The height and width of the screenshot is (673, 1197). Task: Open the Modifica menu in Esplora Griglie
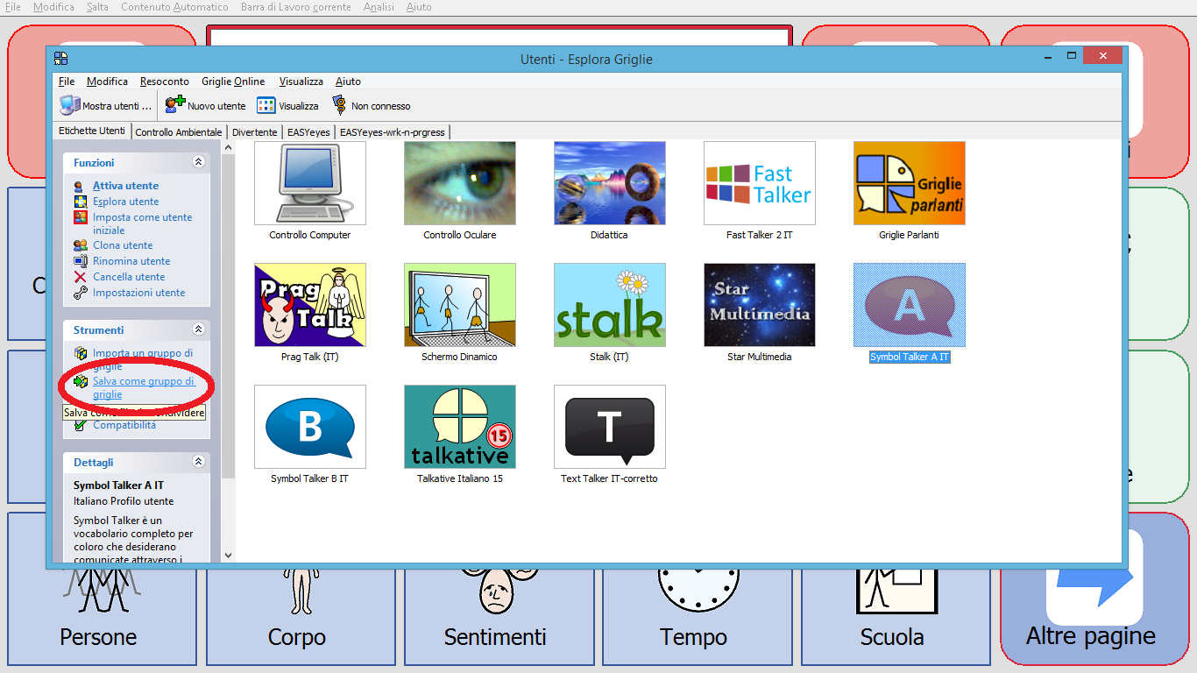(107, 81)
